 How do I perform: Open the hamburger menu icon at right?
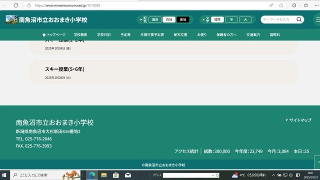coord(317,19)
